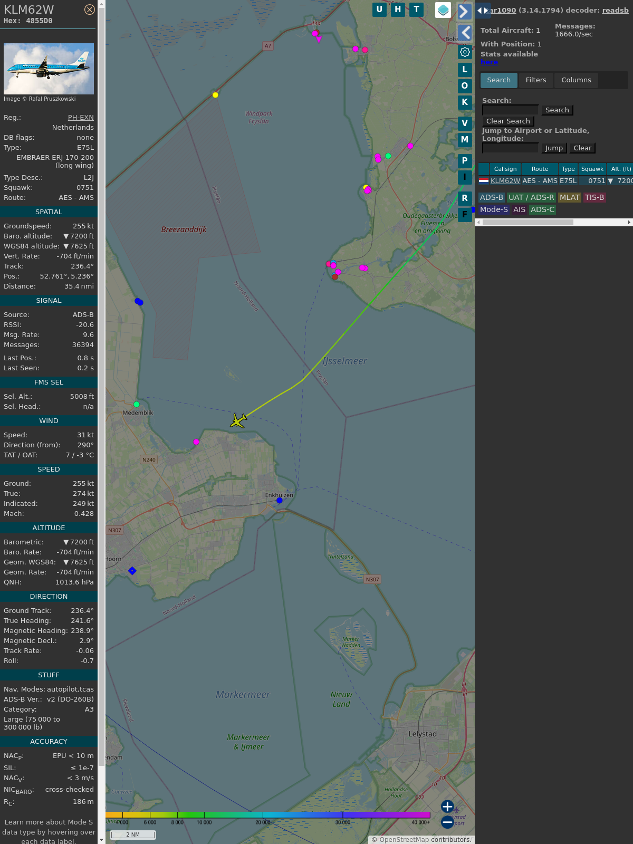This screenshot has width=633, height=844.
Task: Sort table by Alt. (ft) column header
Action: click(x=620, y=169)
